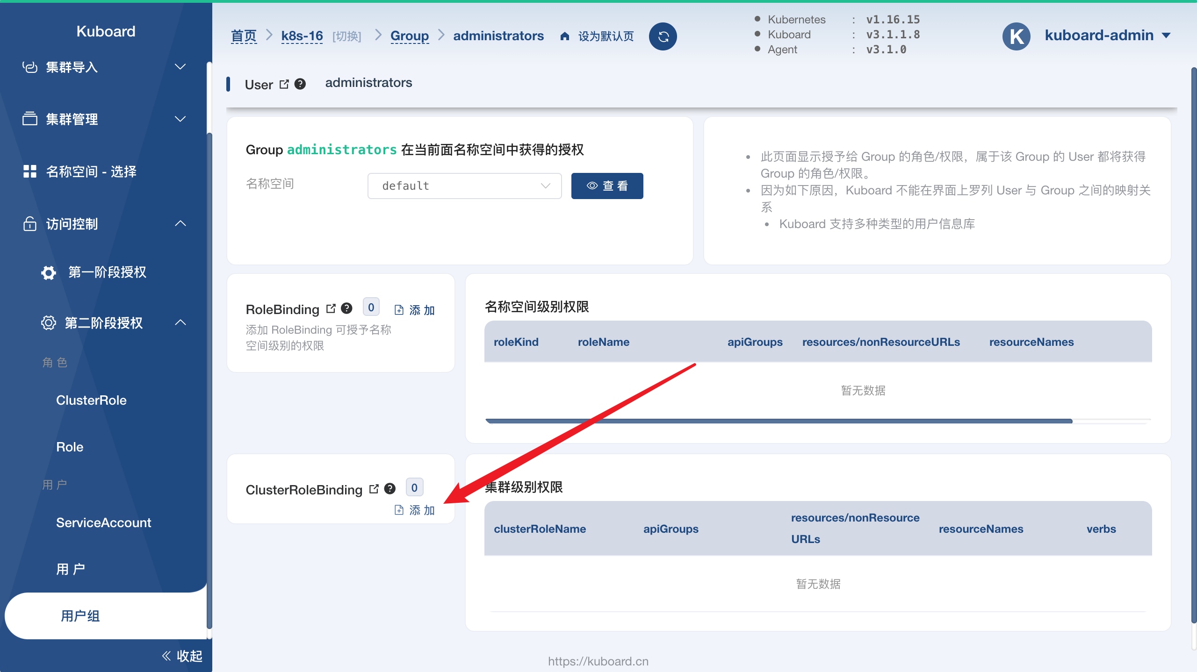The image size is (1197, 672).
Task: Open the https://kuboard.cn footer link
Action: pos(598,661)
